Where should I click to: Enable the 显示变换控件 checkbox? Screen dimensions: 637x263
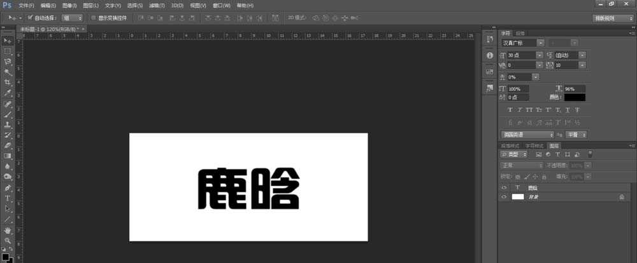pyautogui.click(x=94, y=18)
